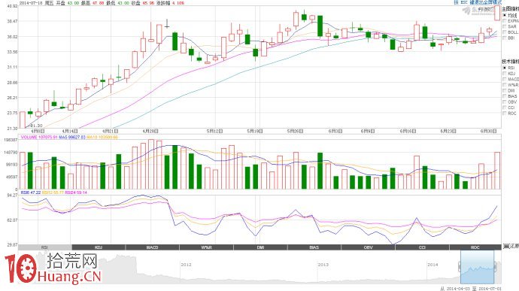519x291 pixels.
Task: Click the 6月9日 date axis label
Action: pyautogui.click(x=368, y=131)
